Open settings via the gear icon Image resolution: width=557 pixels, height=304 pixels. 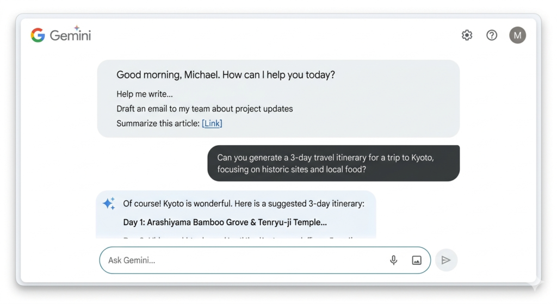[467, 35]
